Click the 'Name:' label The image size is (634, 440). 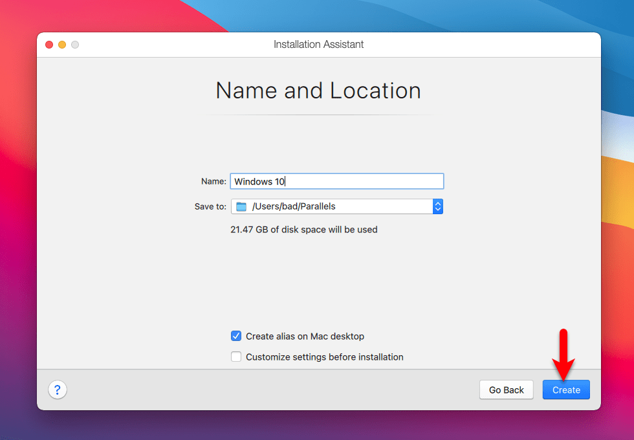pos(213,181)
